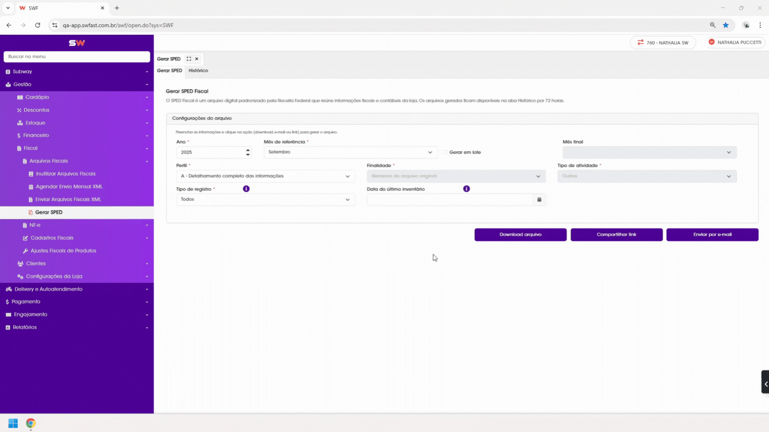The width and height of the screenshot is (769, 432).
Task: Open the inventory date calendar picker
Action: pyautogui.click(x=539, y=199)
